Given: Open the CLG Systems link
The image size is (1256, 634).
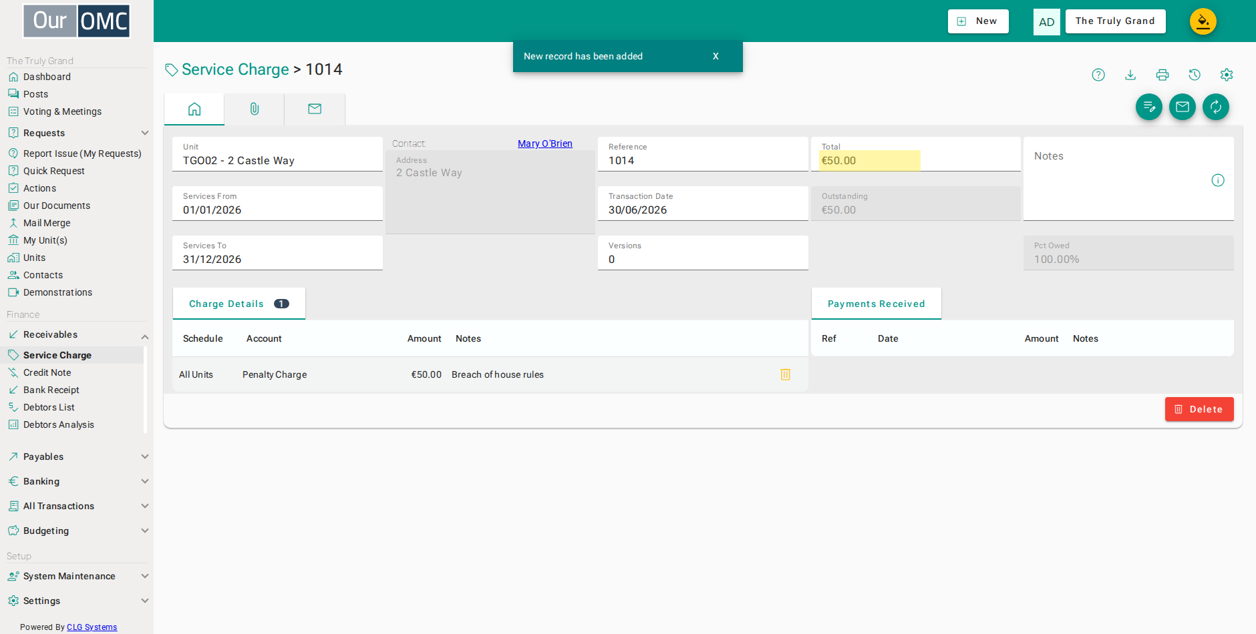Looking at the screenshot, I should tap(92, 627).
